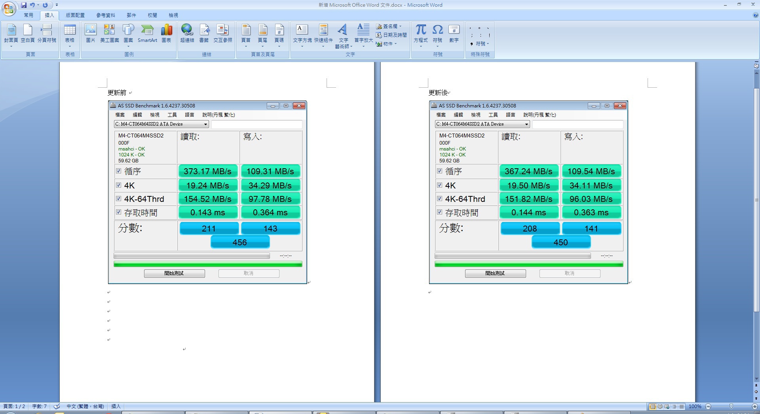This screenshot has height=414, width=760.
Task: Switch to the 常用 (Home) ribbon tab
Action: tap(28, 15)
